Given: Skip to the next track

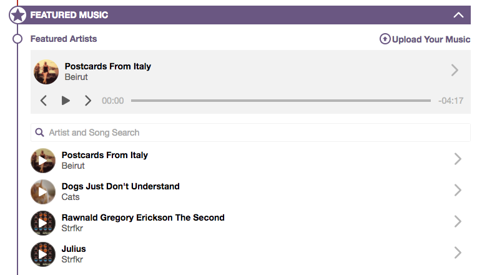Looking at the screenshot, I should (x=88, y=101).
